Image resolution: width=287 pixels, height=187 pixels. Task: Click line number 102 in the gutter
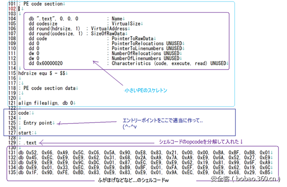[12, 9]
